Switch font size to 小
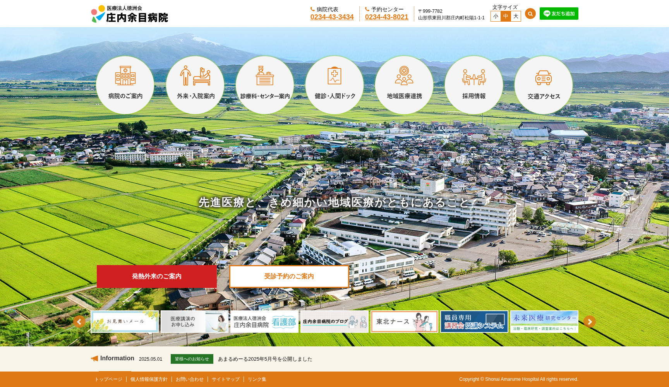Image resolution: width=669 pixels, height=387 pixels. coord(496,16)
